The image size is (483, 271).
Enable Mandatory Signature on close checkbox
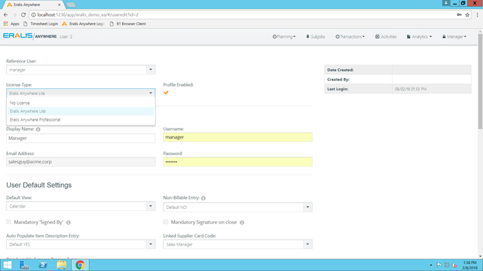click(x=166, y=222)
